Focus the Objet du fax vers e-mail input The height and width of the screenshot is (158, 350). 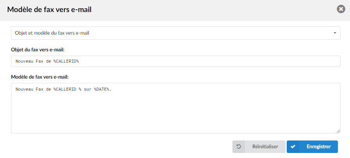176,61
